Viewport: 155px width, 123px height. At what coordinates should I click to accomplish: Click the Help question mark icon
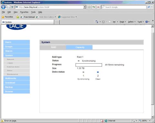point(147,22)
